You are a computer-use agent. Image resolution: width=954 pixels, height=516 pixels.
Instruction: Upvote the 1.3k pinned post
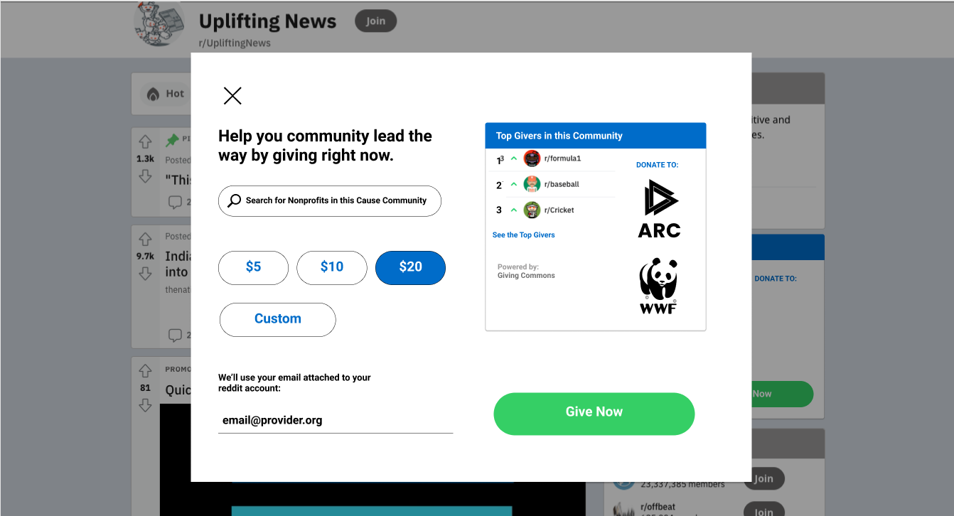click(145, 141)
